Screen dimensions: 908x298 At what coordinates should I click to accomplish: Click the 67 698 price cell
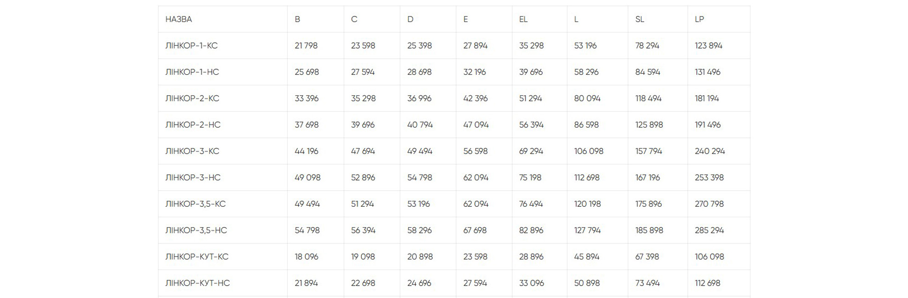(475, 230)
